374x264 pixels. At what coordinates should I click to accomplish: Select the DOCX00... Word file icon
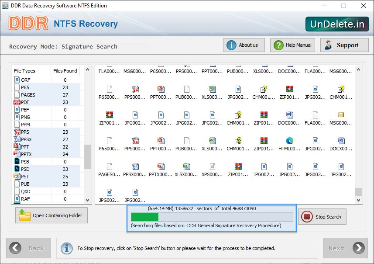coord(341,141)
